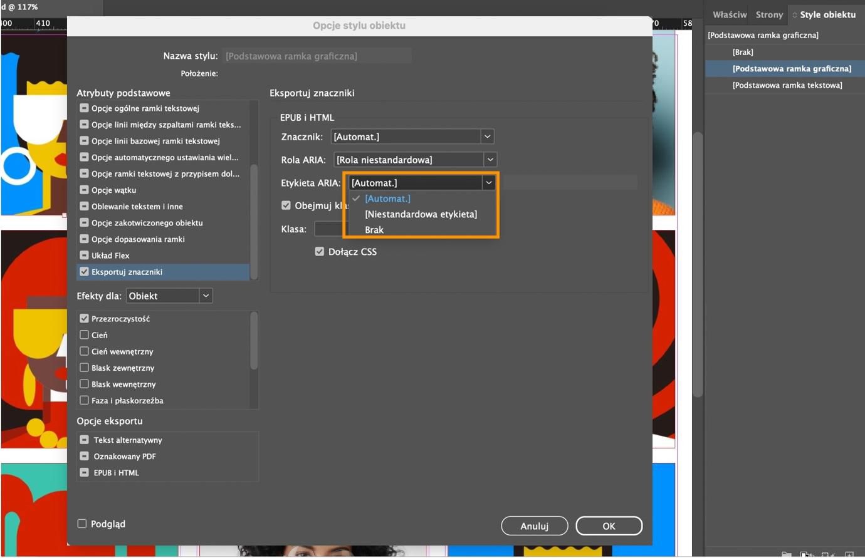Select [Podstawowa ramka tekstowa] in the panel
This screenshot has width=865, height=558.
pos(785,85)
